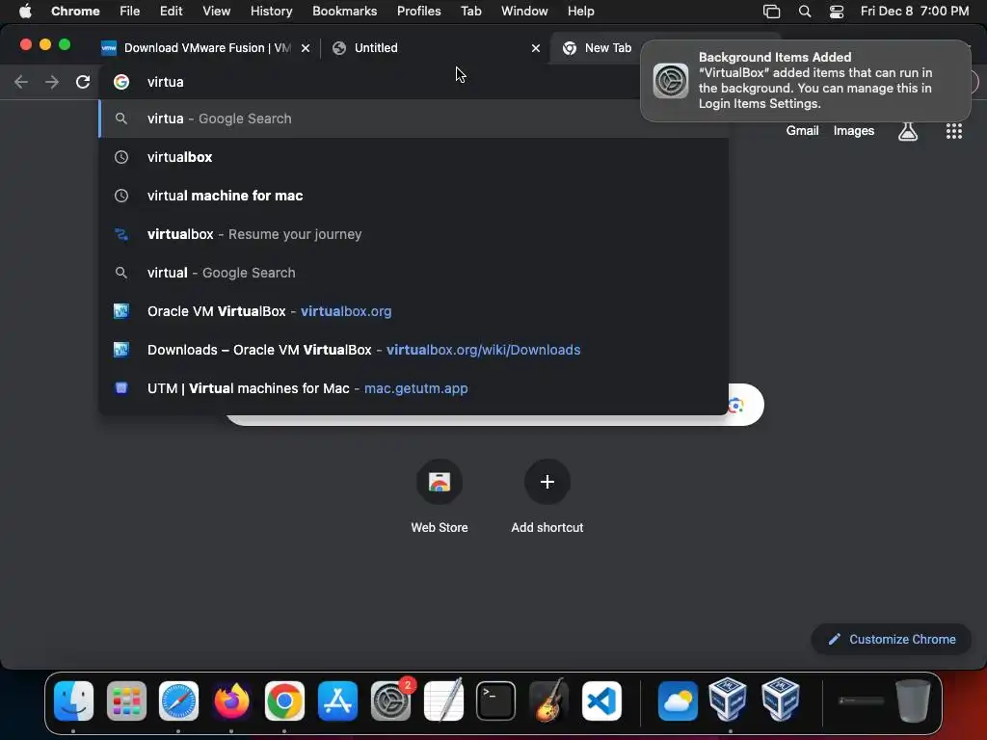This screenshot has height=740, width=987.
Task: Open Launchpad from the Dock
Action: click(x=126, y=700)
